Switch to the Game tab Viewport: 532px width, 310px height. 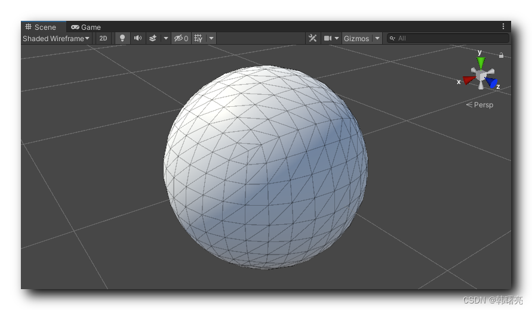(86, 27)
